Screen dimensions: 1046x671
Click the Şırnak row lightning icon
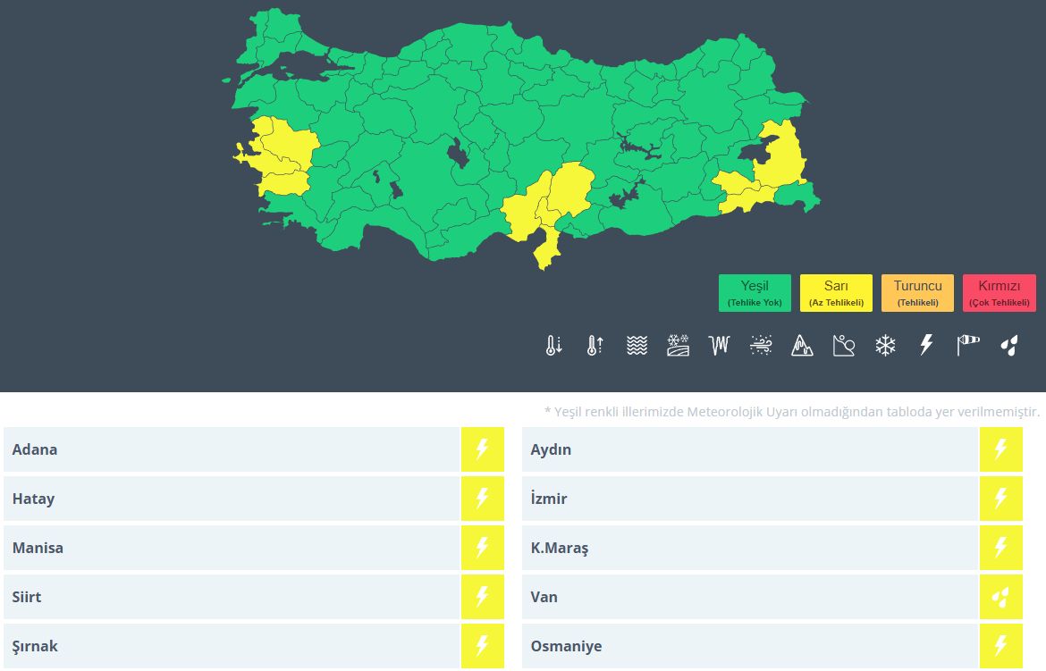pyautogui.click(x=482, y=646)
